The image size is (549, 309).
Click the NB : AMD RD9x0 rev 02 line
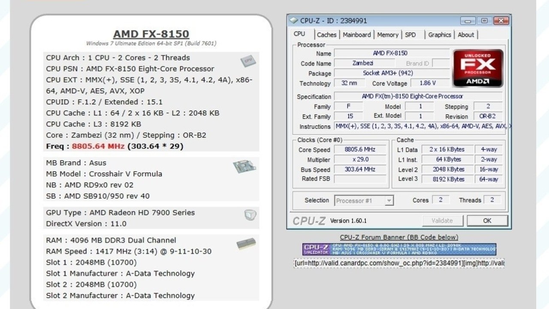90,185
